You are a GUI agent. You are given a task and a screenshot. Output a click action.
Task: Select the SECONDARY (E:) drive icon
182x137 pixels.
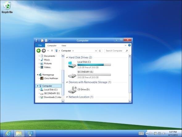tap(72, 75)
